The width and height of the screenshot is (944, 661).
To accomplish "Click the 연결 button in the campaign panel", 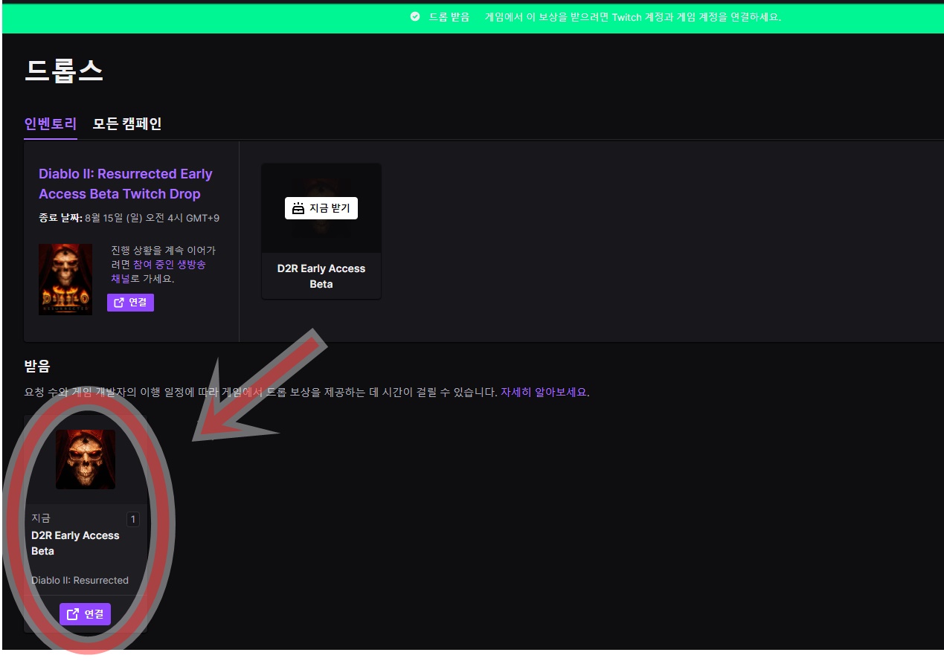I will (x=130, y=303).
